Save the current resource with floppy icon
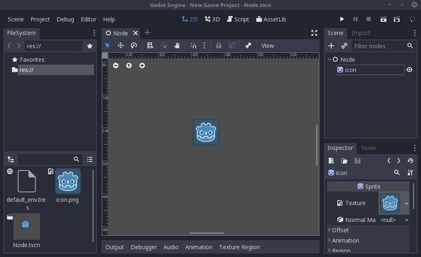Viewport: 421px width, 257px height. pos(357,161)
